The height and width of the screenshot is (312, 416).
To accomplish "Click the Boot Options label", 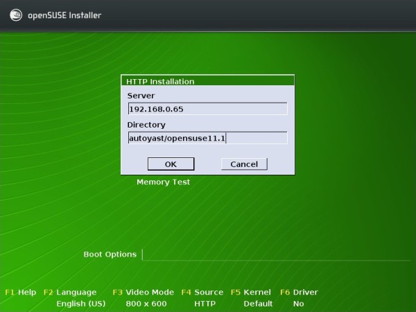I will pos(110,254).
